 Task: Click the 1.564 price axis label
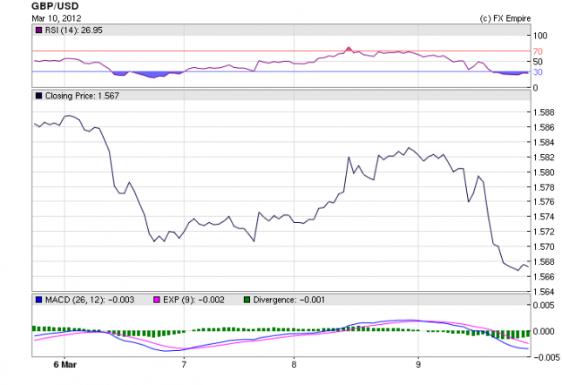point(544,292)
